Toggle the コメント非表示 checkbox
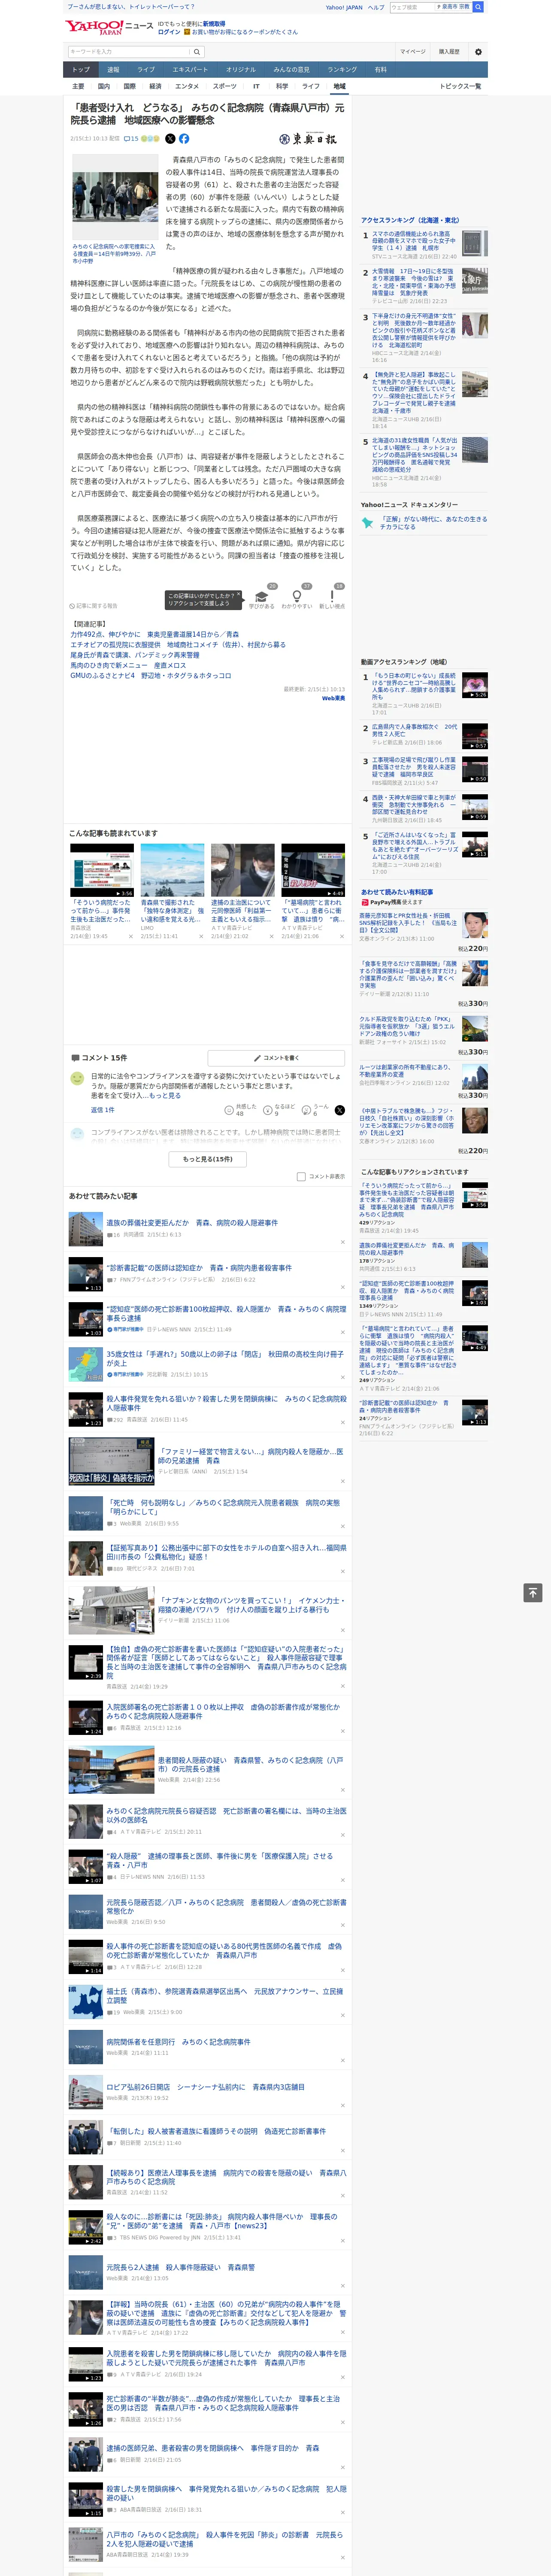This screenshot has height=2576, width=551. pos(301,1176)
